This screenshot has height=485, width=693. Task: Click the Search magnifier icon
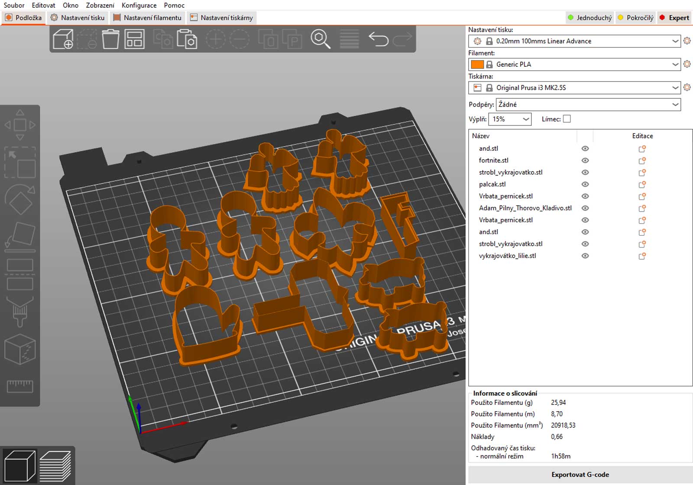(x=320, y=39)
